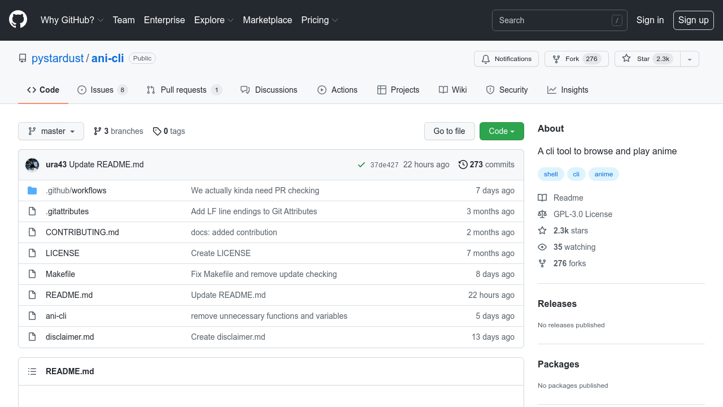This screenshot has width=723, height=407.
Task: Open the .github/workflows folder
Action: coord(76,190)
